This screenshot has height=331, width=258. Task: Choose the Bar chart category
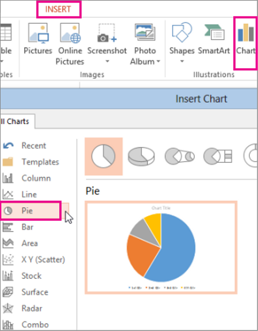[27, 227]
